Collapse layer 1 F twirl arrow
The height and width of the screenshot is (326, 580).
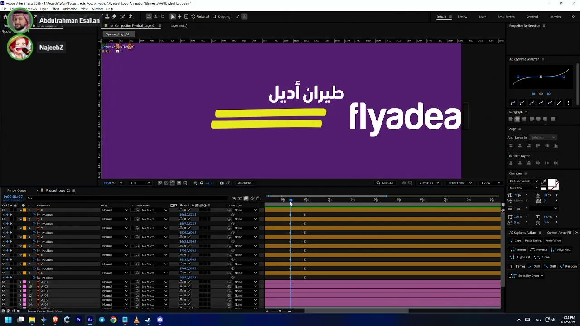coord(20,210)
